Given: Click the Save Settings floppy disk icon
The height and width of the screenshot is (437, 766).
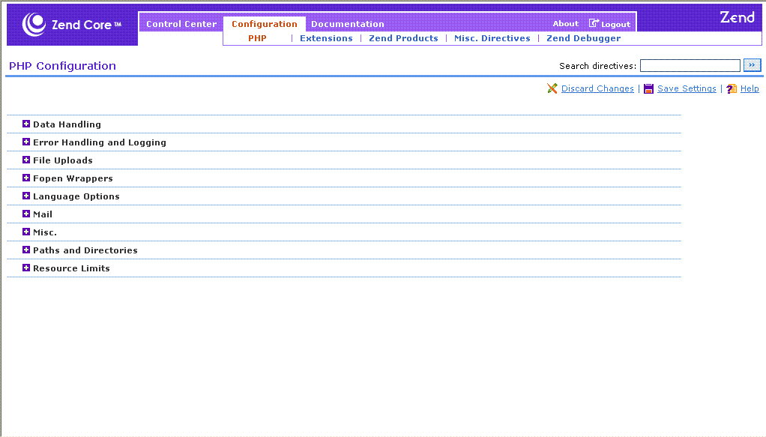Looking at the screenshot, I should tap(648, 88).
